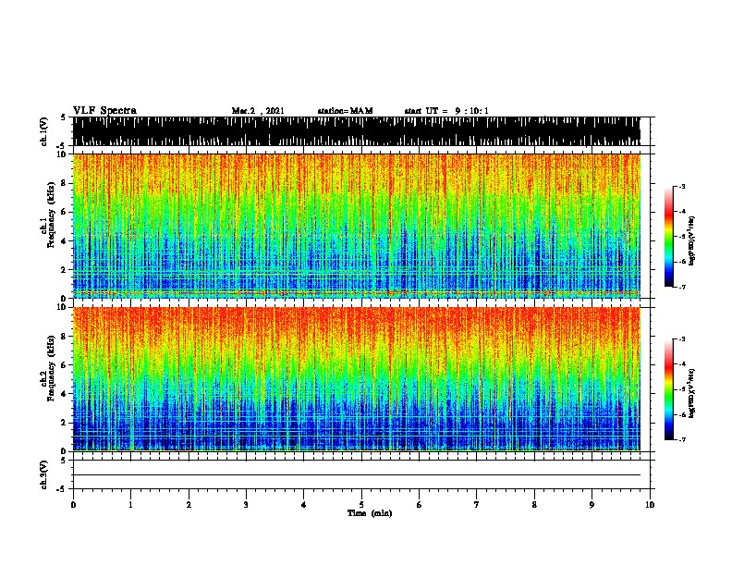Click the ch.1 frequency tick label '6'
The width and height of the screenshot is (732, 566).
(64, 212)
